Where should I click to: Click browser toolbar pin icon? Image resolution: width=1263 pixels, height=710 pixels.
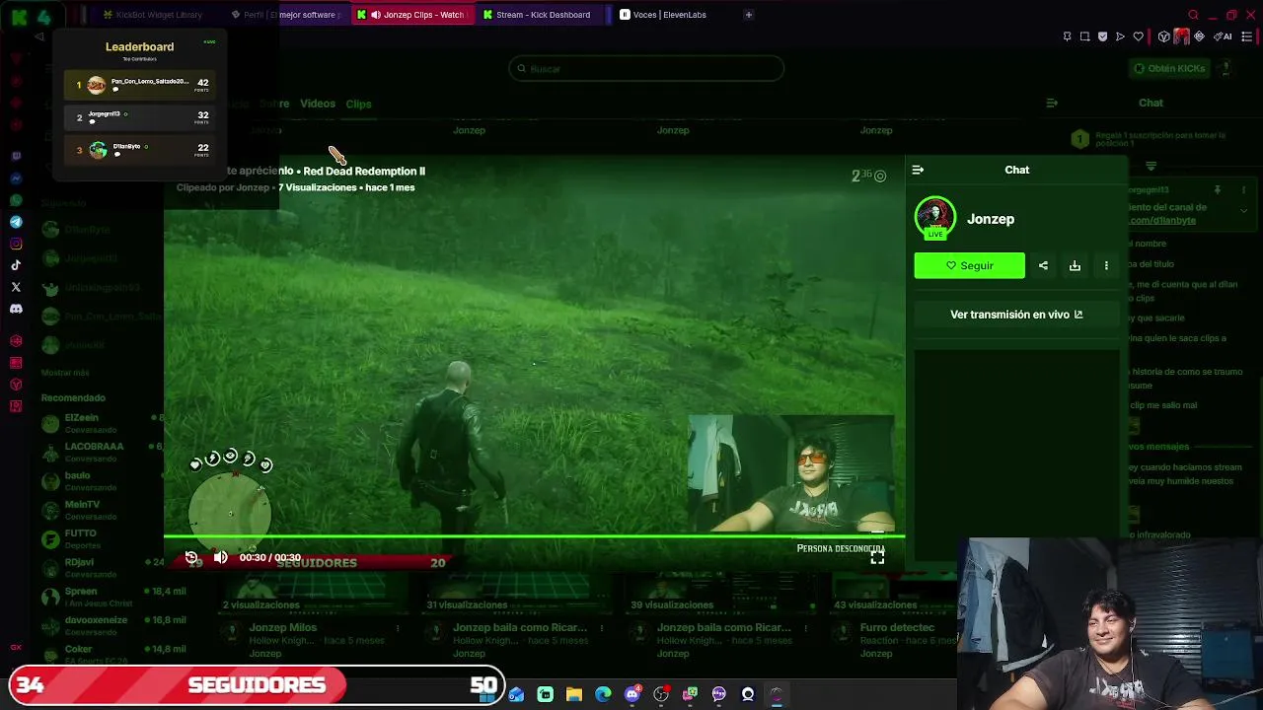pos(1067,36)
